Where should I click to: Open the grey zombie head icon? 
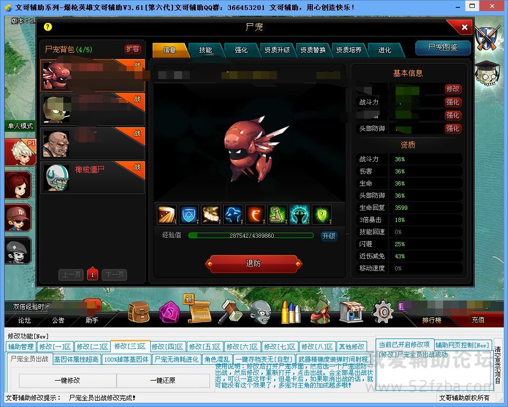[260, 312]
